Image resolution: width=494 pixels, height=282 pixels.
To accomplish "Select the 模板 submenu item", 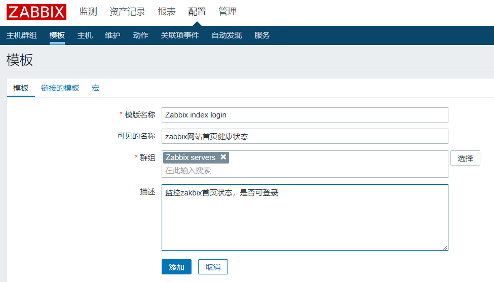I will (x=57, y=35).
